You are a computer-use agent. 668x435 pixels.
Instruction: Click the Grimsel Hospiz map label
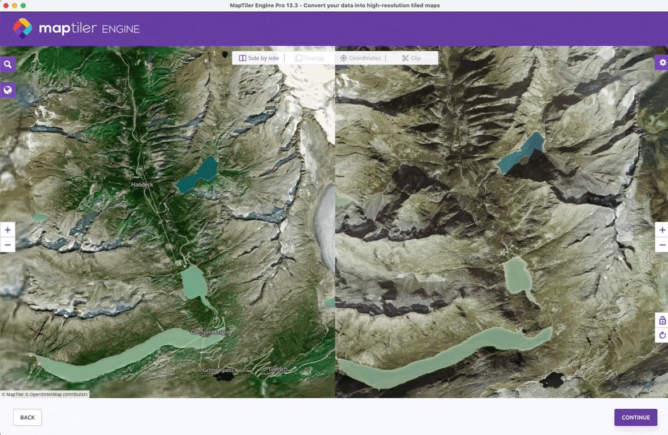210,332
